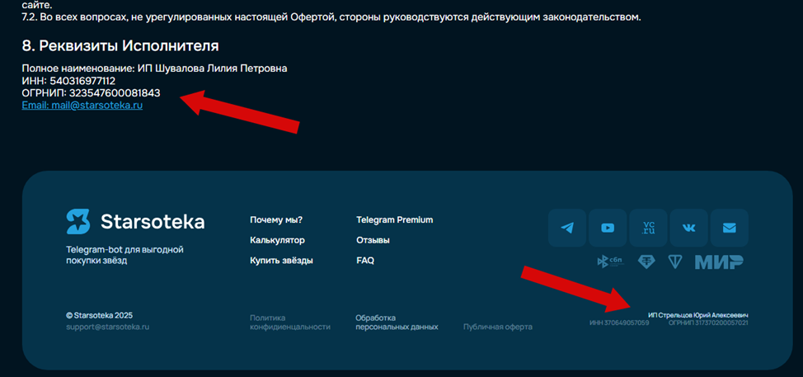This screenshot has height=377, width=803.
Task: Click the Tether payment icon
Action: [x=648, y=262]
